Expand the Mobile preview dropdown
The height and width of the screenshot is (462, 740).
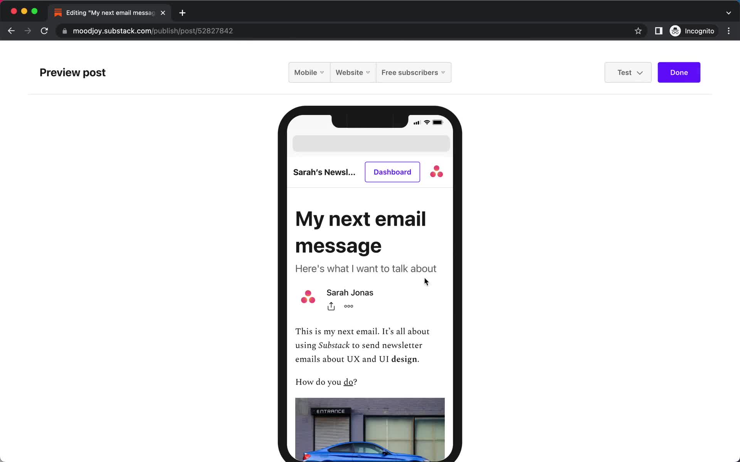pos(309,72)
